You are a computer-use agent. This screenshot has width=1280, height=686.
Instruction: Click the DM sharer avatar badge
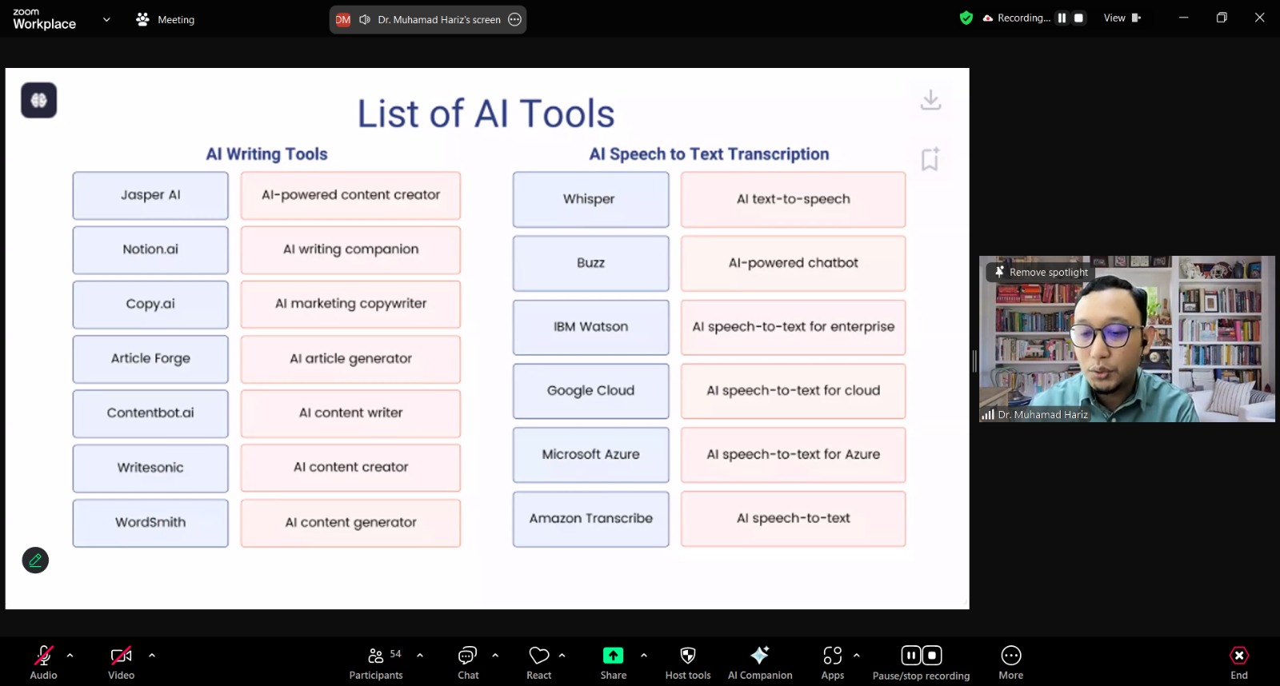tap(343, 19)
